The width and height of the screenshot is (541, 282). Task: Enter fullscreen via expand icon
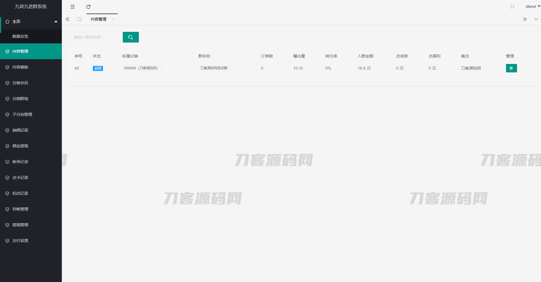click(512, 7)
